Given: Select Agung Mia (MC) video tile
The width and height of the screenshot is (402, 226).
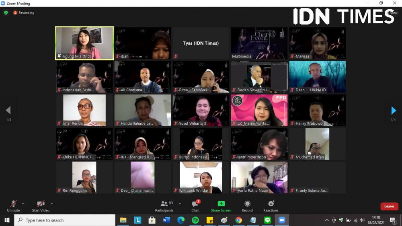Looking at the screenshot, I should pyautogui.click(x=84, y=43).
